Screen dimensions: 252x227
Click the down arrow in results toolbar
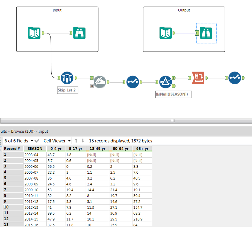(x=83, y=141)
